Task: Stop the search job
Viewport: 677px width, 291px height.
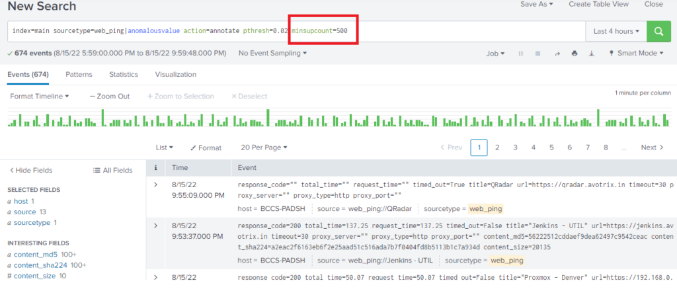Action: pos(538,54)
